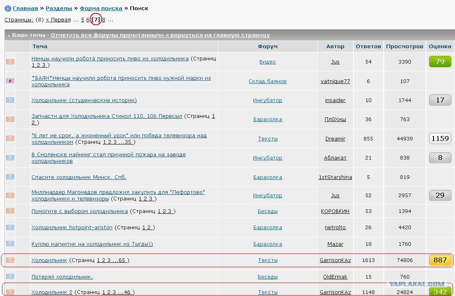Click envelope icon for Миллиардер Магомедов topic
Screen dimensions: 455x296
[x=10, y=195]
